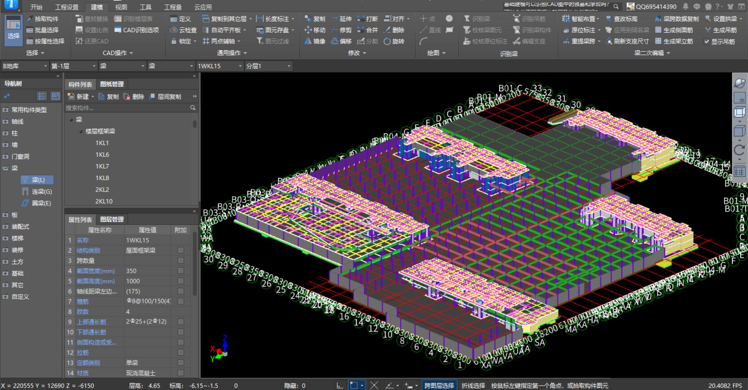Check the 附加 box for 结构类别 row

pyautogui.click(x=180, y=250)
